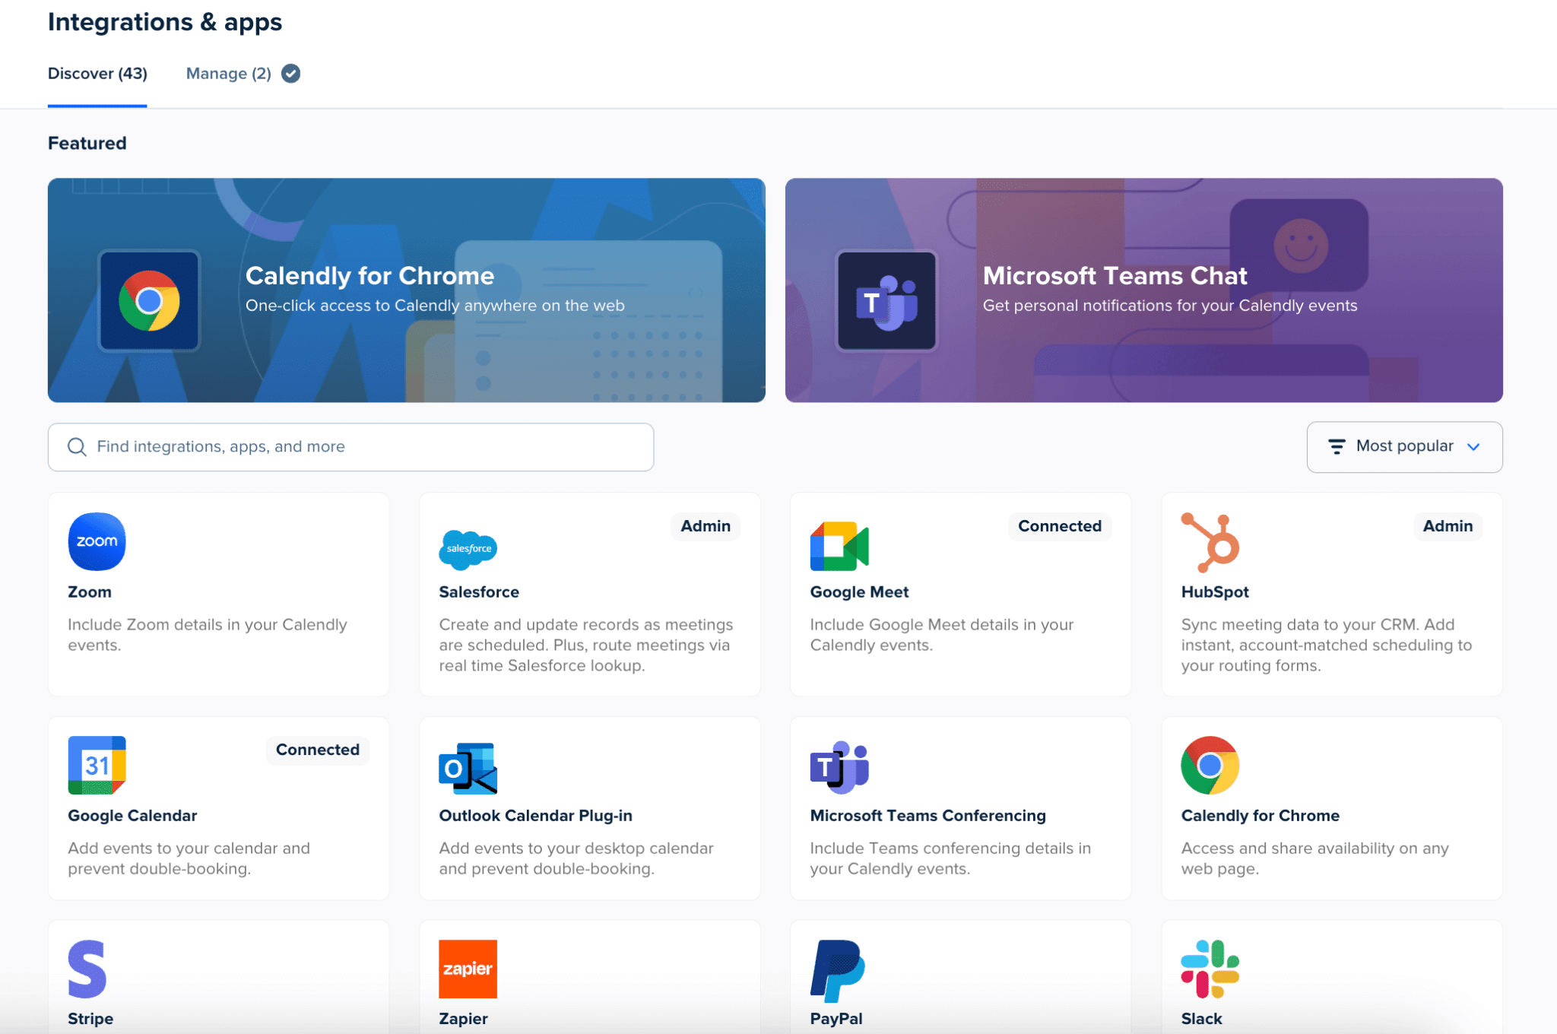This screenshot has width=1557, height=1034.
Task: Click the Slack hashtag logo
Action: point(1210,969)
